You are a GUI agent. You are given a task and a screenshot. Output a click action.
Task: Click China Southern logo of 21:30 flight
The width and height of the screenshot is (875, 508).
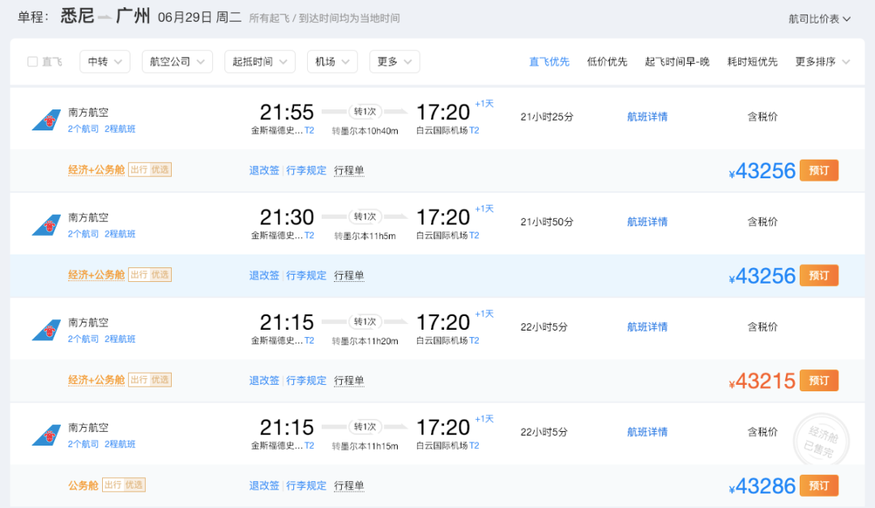(46, 225)
